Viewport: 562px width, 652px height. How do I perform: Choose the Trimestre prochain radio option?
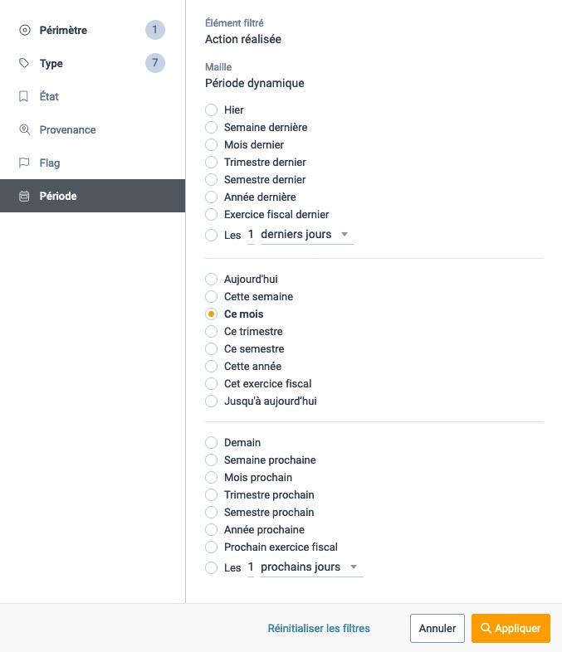tap(212, 495)
